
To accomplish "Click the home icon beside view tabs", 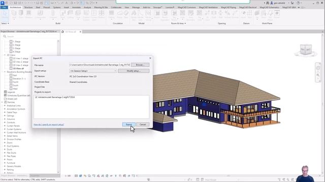I will click(62, 31).
